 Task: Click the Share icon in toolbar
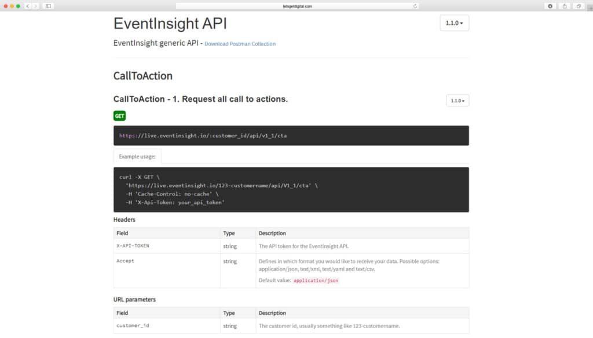pyautogui.click(x=565, y=6)
